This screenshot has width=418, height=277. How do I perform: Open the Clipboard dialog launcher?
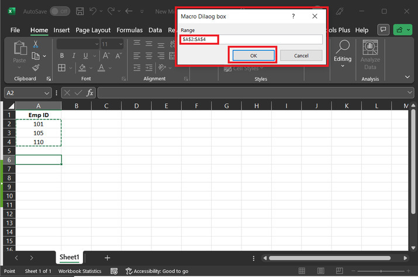click(x=49, y=78)
